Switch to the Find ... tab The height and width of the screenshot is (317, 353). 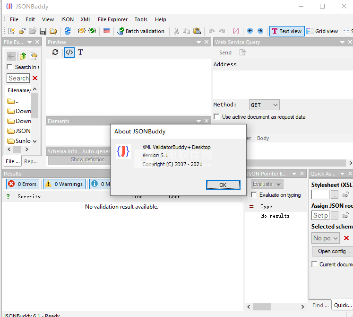(x=320, y=305)
